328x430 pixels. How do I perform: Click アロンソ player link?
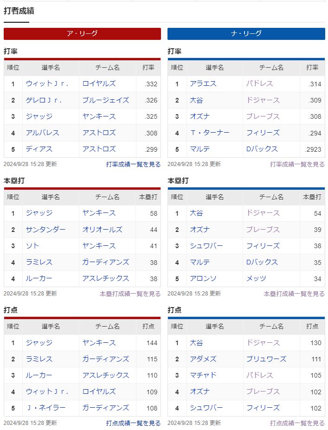point(203,278)
